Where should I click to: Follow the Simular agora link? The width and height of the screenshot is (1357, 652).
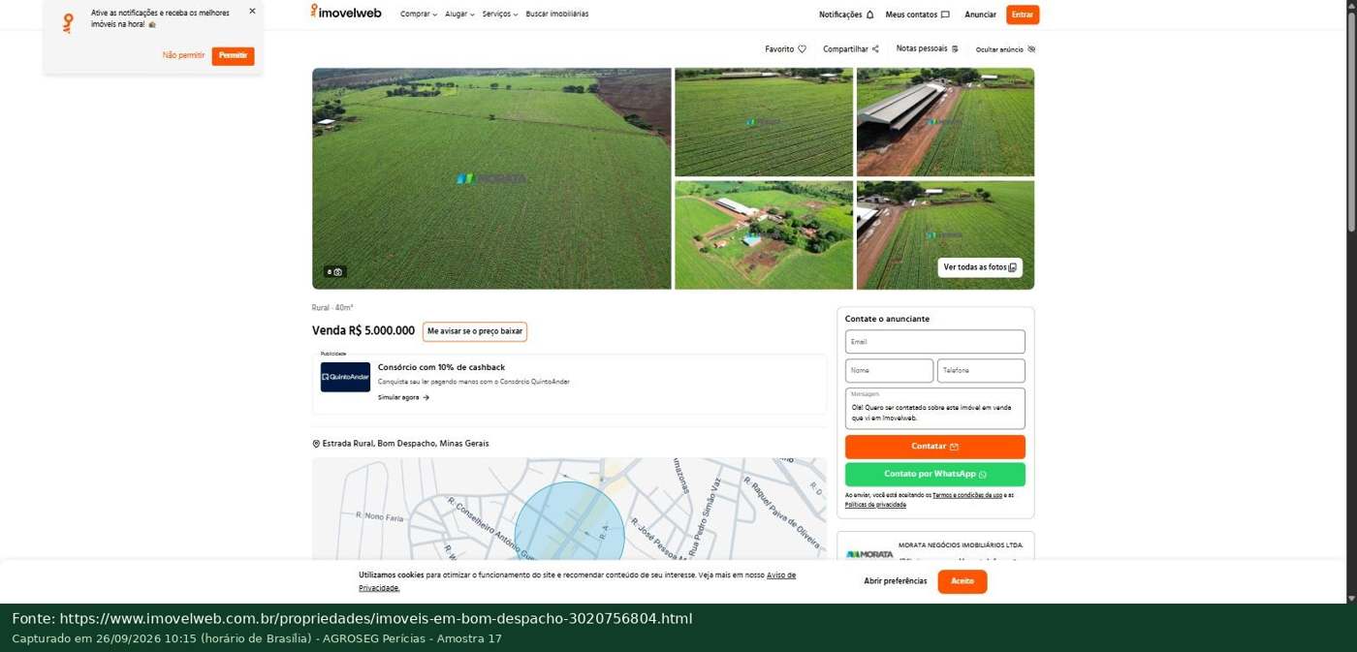click(x=403, y=397)
